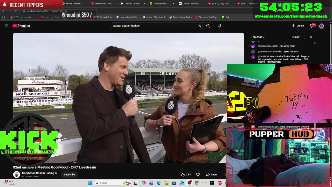This screenshot has height=187, width=332.
Task: Open the 'Discover - Find Top...' bookmark
Action: point(206,17)
